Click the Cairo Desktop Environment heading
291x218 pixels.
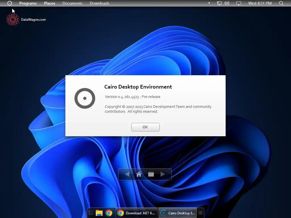[138, 87]
